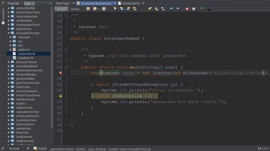This screenshot has height=151, width=270.
Task: Click the "kullanicilar.txt" string in code
Action: pos(234,73)
